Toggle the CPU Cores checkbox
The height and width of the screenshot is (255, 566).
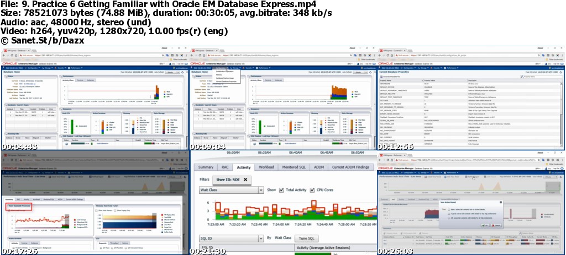(312, 190)
